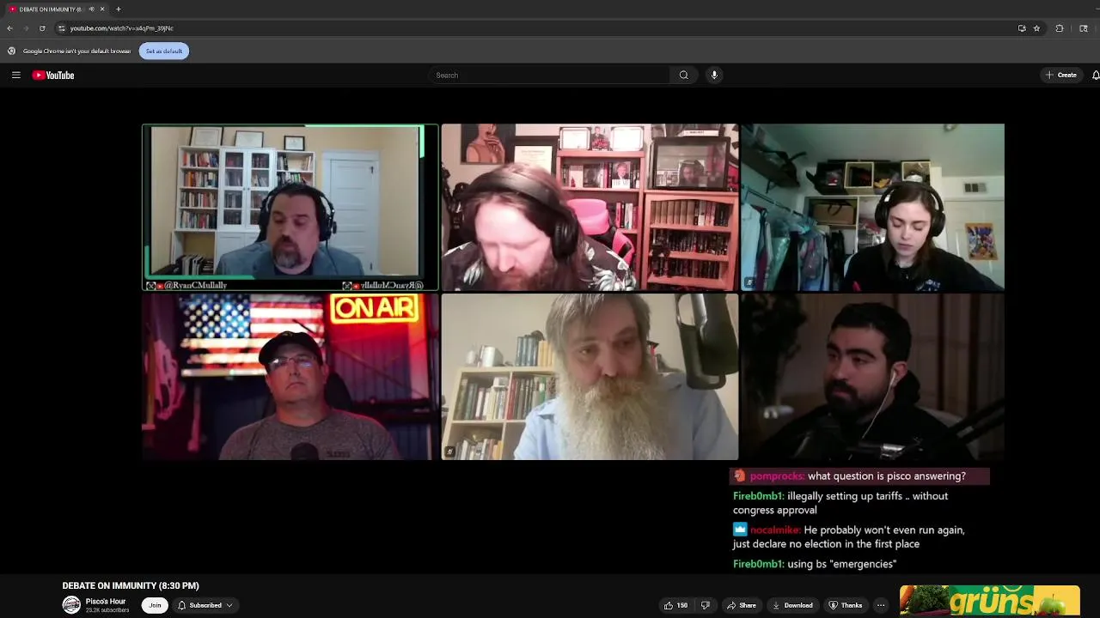Open a new browser tab

point(119,9)
